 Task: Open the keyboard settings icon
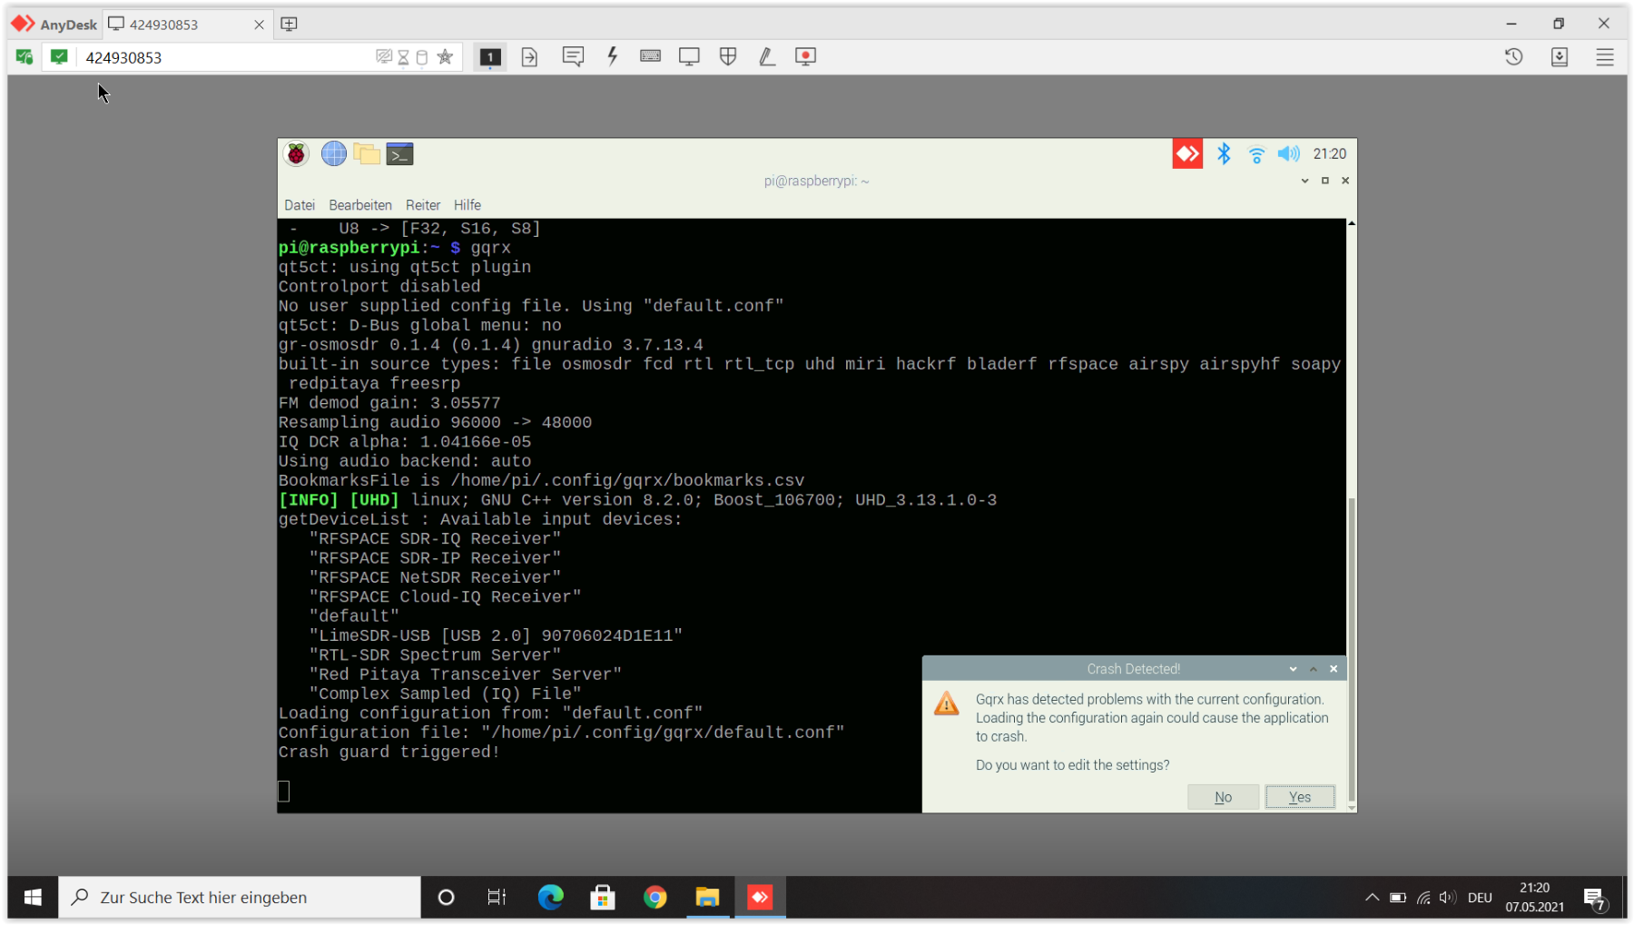pyautogui.click(x=650, y=56)
